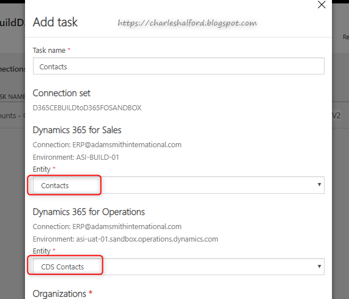Click the Organizations field label

pyautogui.click(x=60, y=294)
